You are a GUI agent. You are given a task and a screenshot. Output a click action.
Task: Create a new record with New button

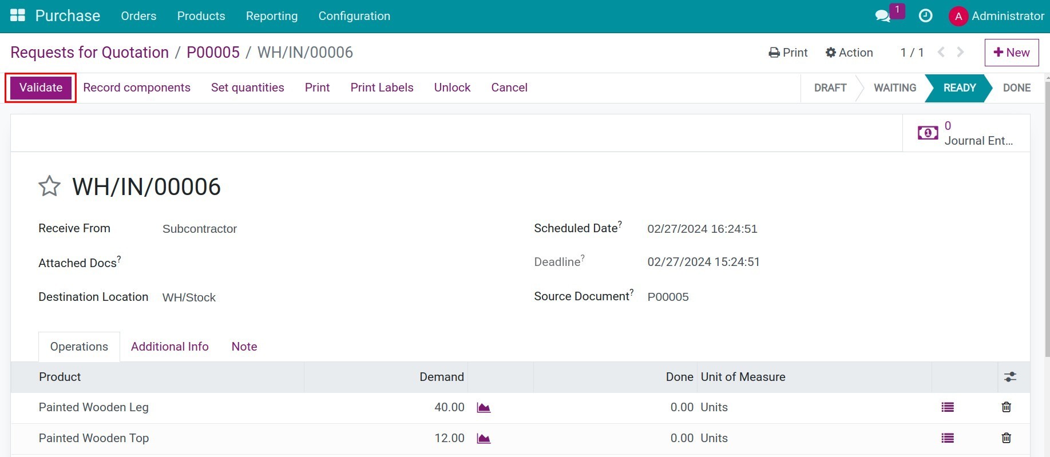[1012, 53]
